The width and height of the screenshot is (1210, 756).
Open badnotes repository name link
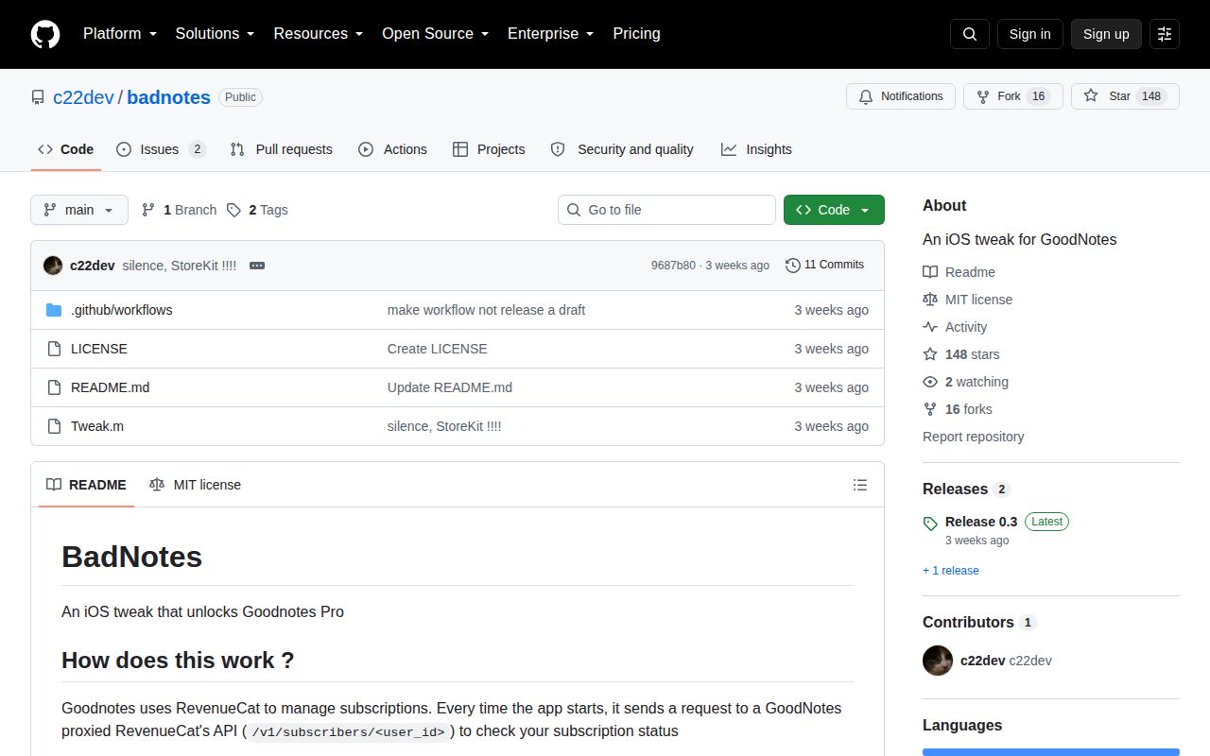pos(168,97)
